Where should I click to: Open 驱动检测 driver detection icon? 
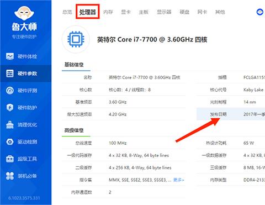pyautogui.click(x=10, y=141)
